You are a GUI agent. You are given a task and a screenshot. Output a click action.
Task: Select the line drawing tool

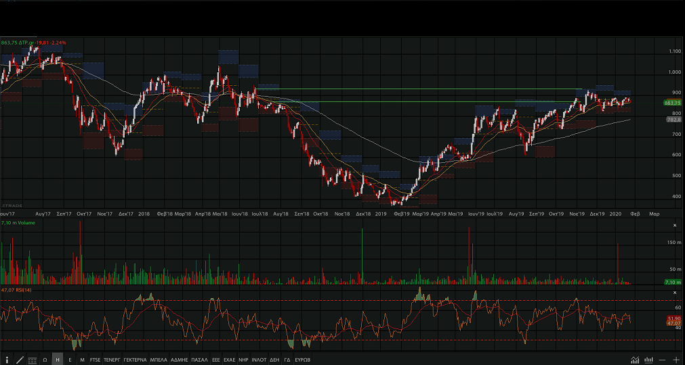coord(20,360)
